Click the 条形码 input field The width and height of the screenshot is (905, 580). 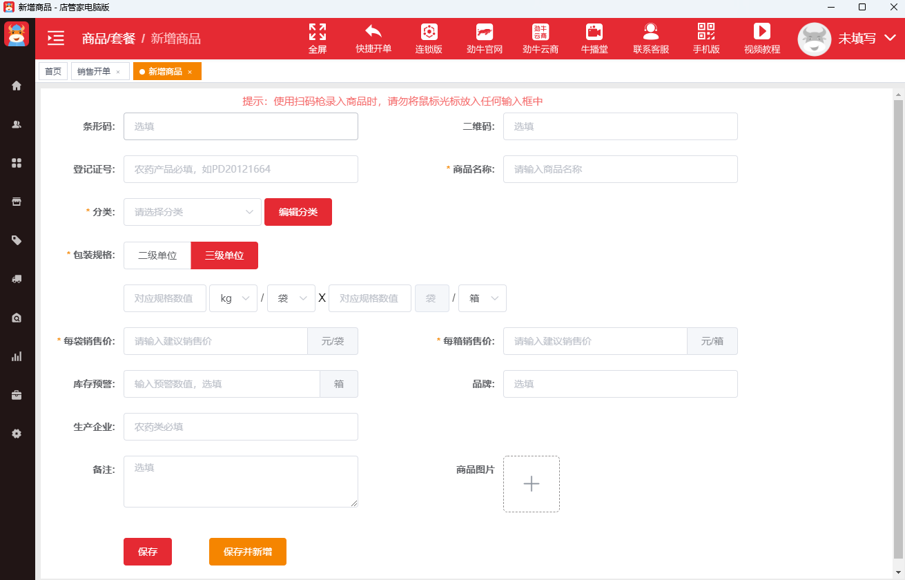(241, 126)
